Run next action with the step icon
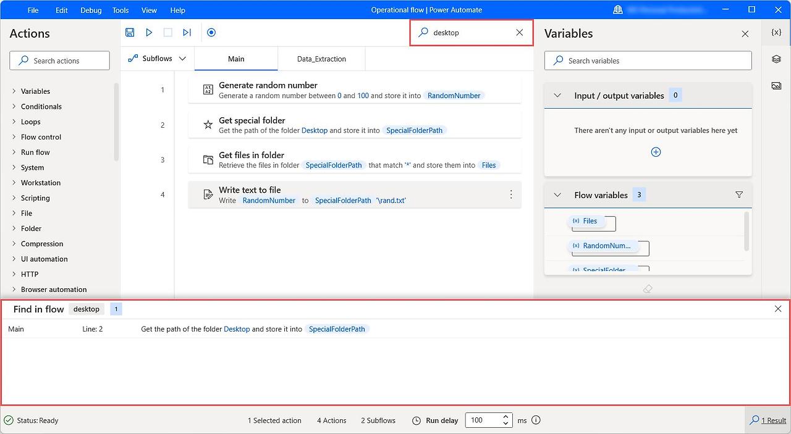 [x=187, y=32]
